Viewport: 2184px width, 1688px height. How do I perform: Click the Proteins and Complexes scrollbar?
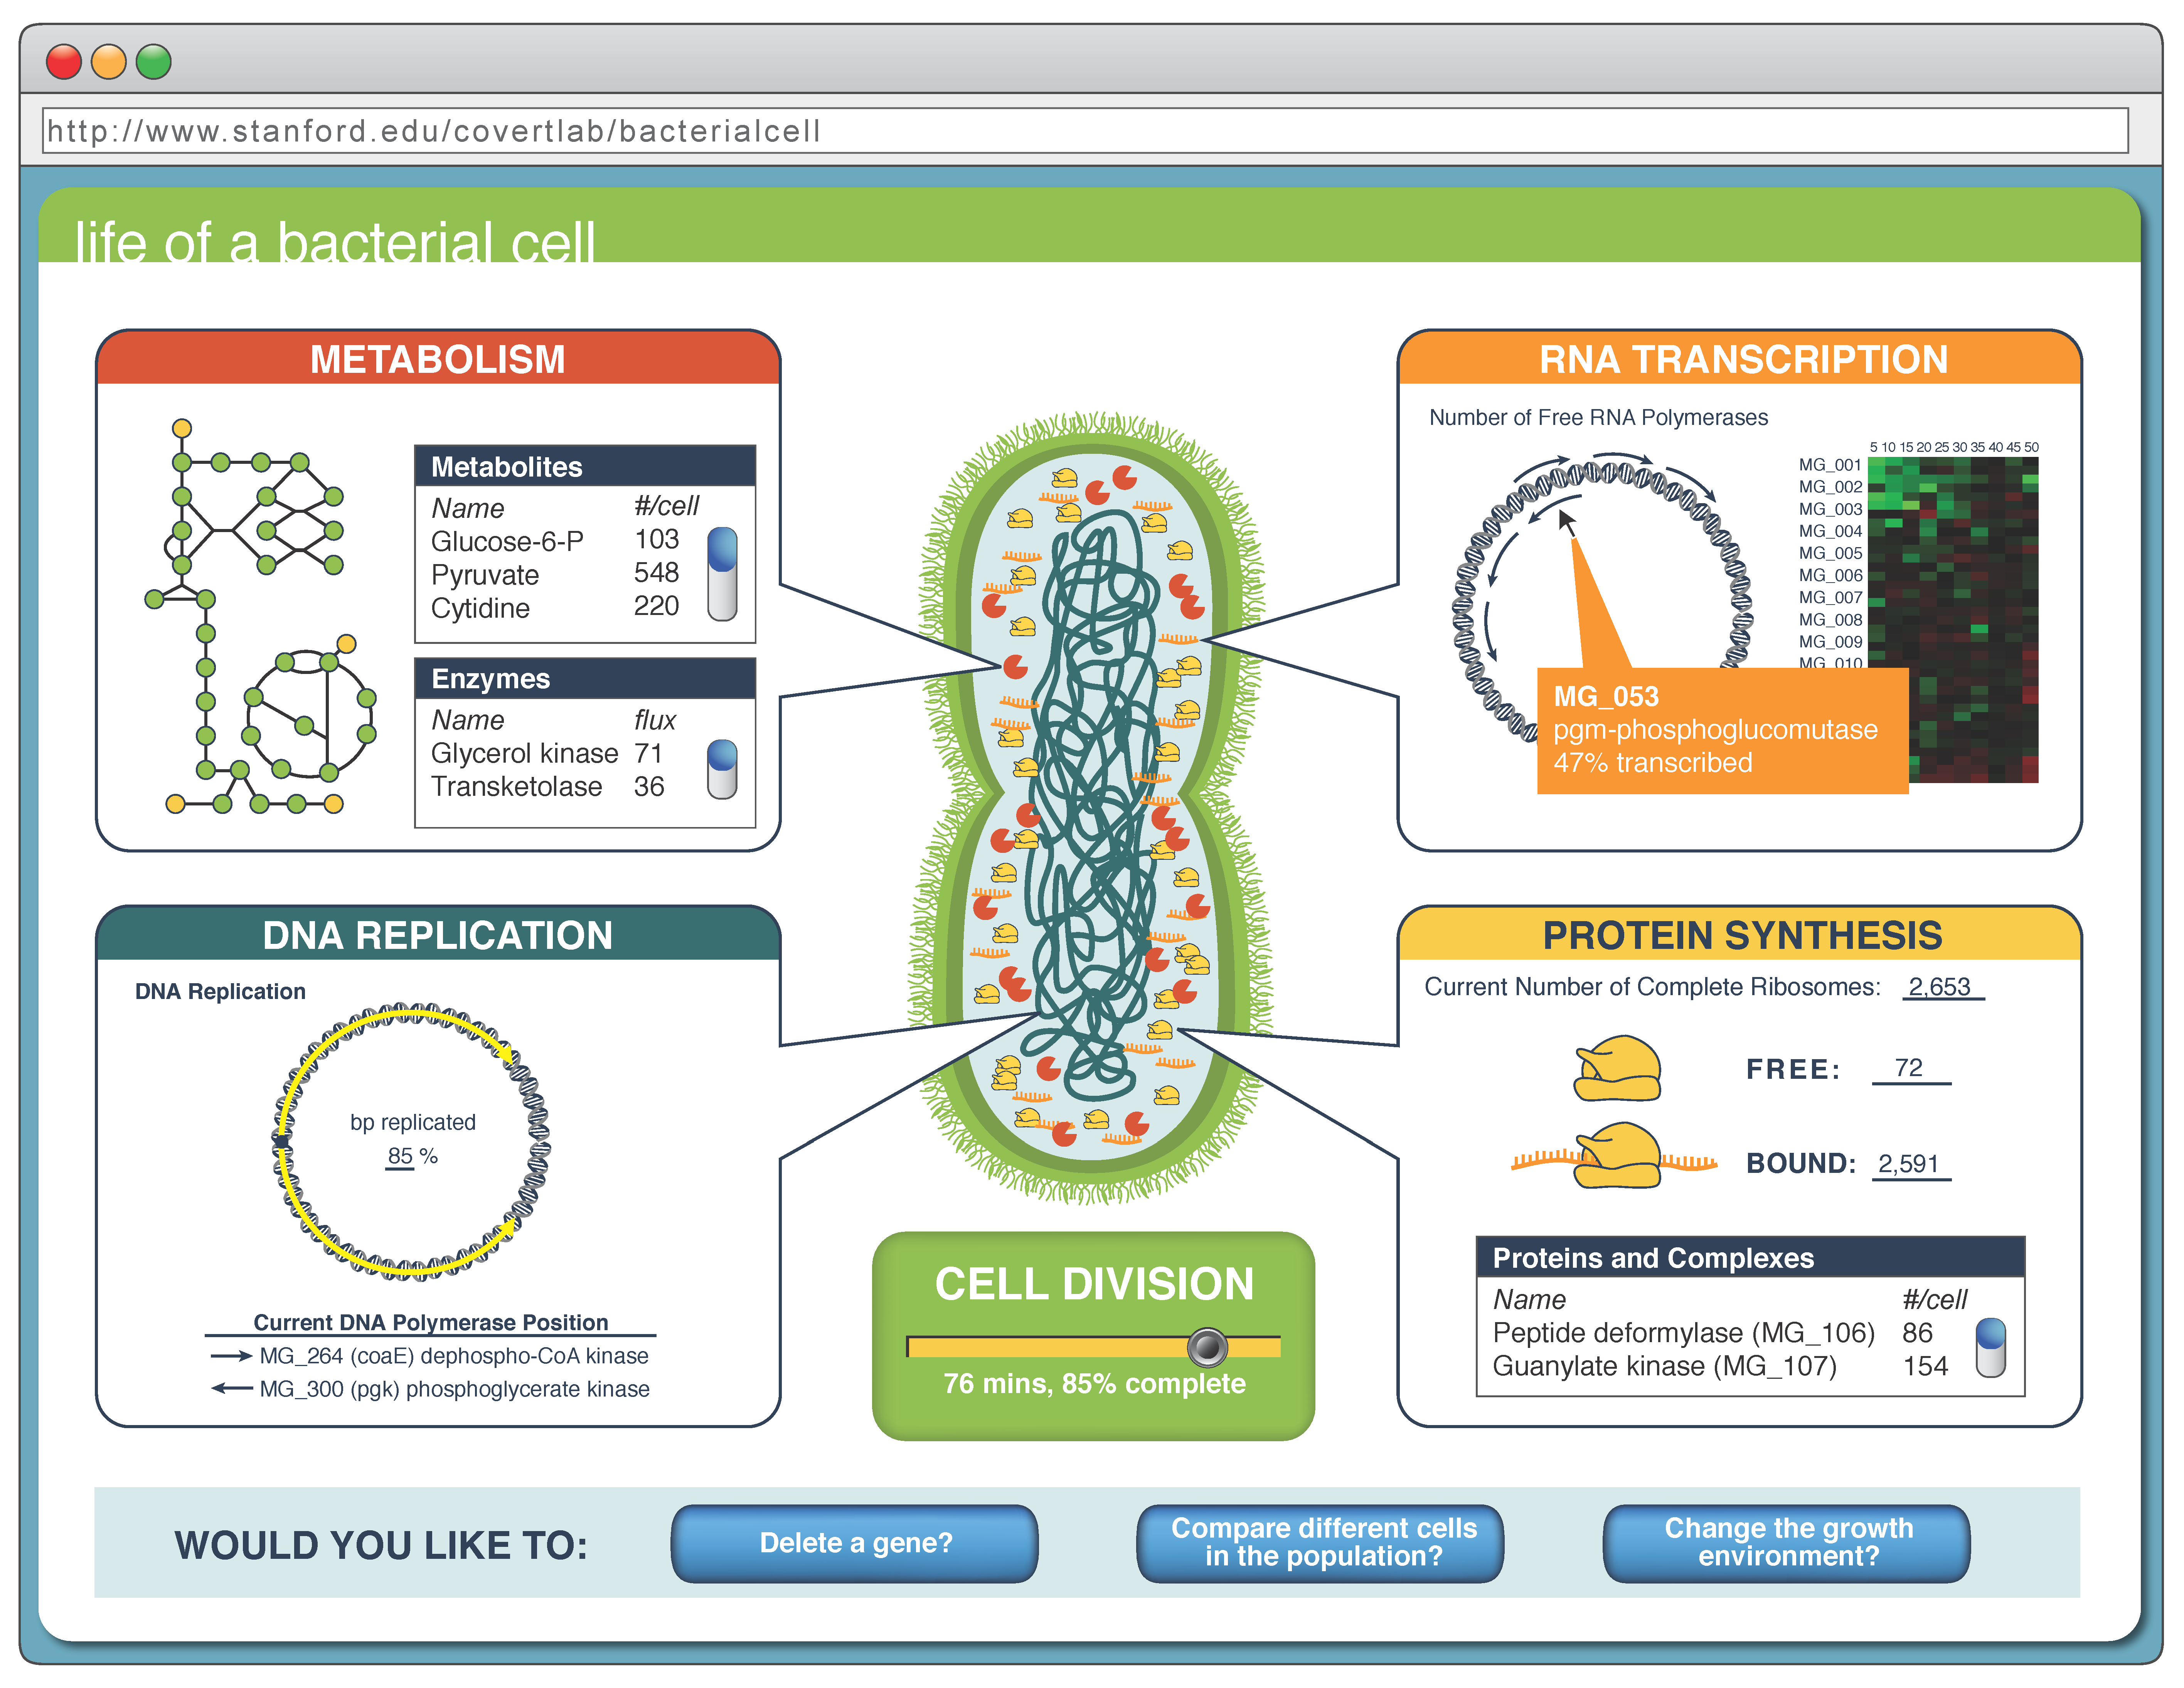pyautogui.click(x=1991, y=1348)
